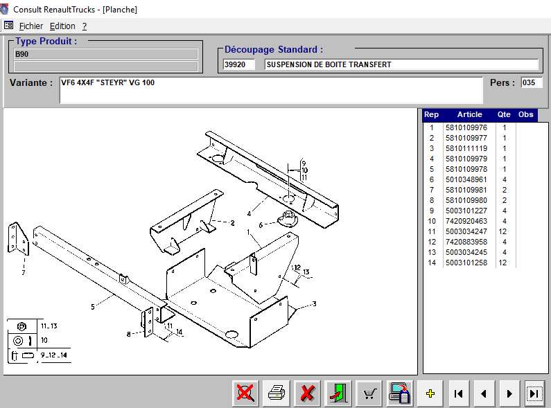Click the red X cancel button
Image resolution: width=551 pixels, height=408 pixels.
point(308,393)
